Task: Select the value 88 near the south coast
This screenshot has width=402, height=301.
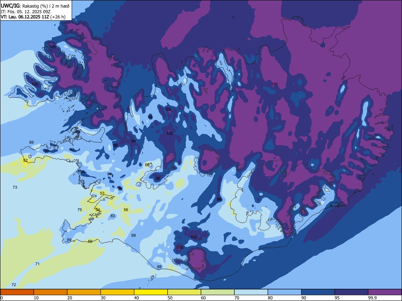Action: click(159, 267)
